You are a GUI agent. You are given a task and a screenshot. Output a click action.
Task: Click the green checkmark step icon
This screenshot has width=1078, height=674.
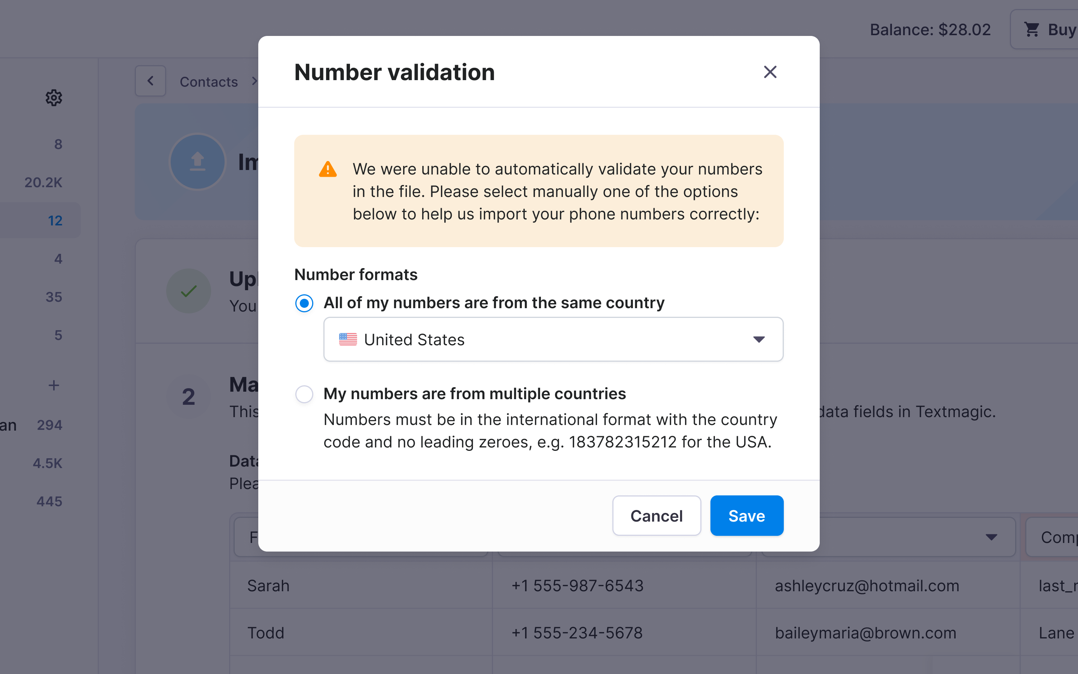pos(188,291)
